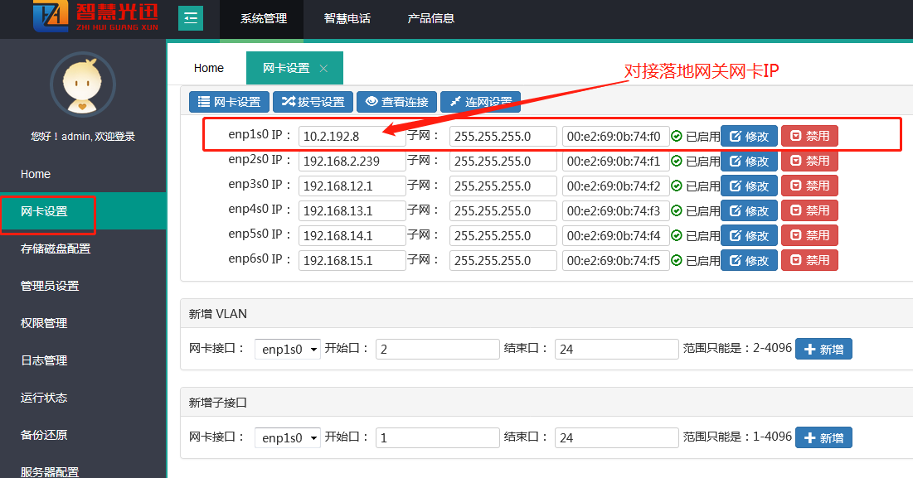Click 修改 for enp5s0 interface
This screenshot has height=478, width=913.
748,235
